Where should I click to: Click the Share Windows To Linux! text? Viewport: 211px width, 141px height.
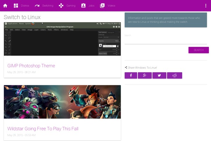pos(142,68)
